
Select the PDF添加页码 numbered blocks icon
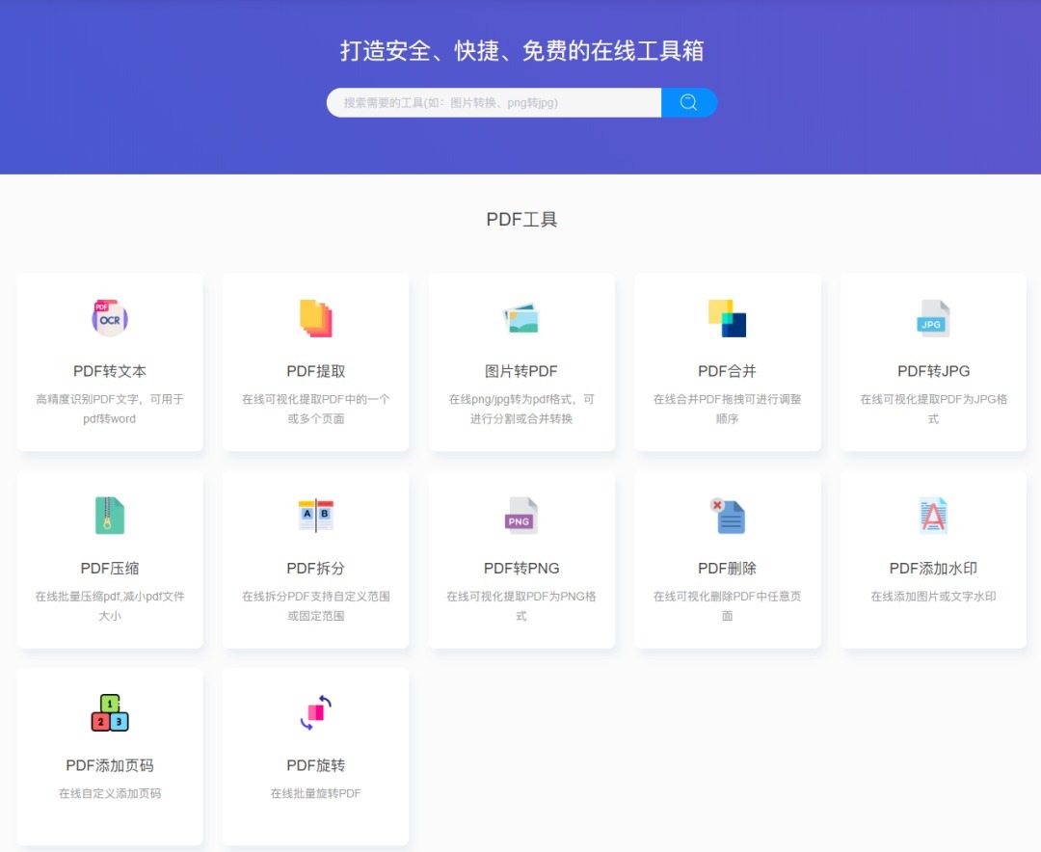click(x=110, y=713)
